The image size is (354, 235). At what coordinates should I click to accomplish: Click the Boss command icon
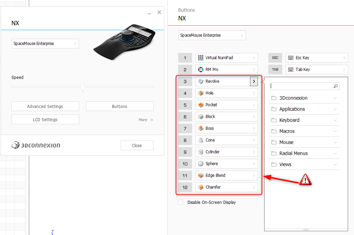pos(200,128)
